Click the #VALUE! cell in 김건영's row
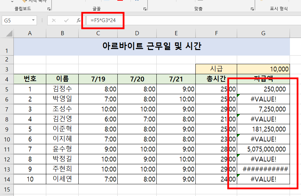The height and width of the screenshot is (196, 301). pyautogui.click(x=263, y=119)
